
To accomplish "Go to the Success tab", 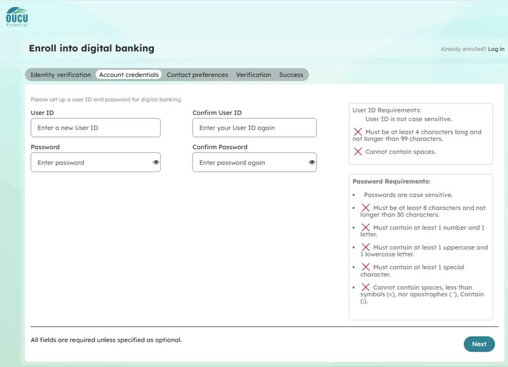I will click(291, 75).
